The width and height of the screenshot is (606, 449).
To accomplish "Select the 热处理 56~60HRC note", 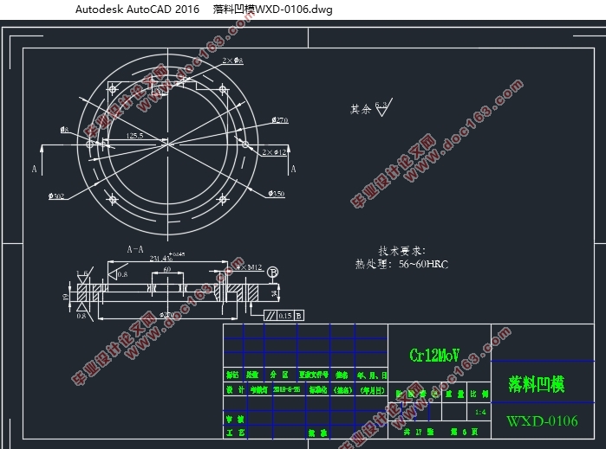I will click(402, 264).
